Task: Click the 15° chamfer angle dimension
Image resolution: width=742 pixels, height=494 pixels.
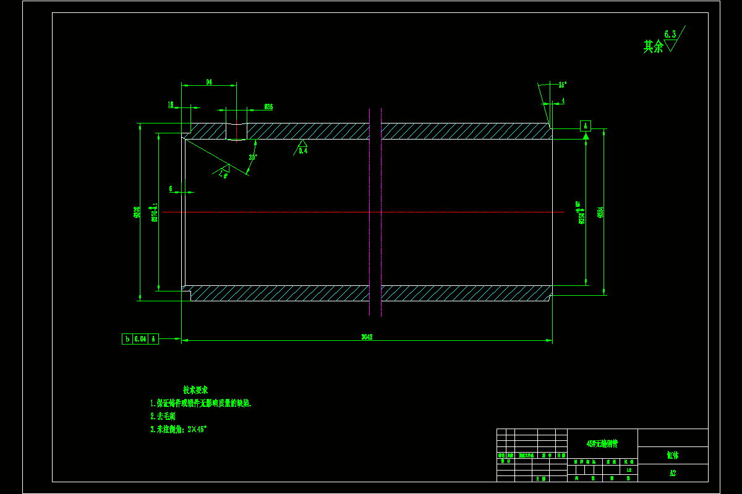Action: pos(563,84)
